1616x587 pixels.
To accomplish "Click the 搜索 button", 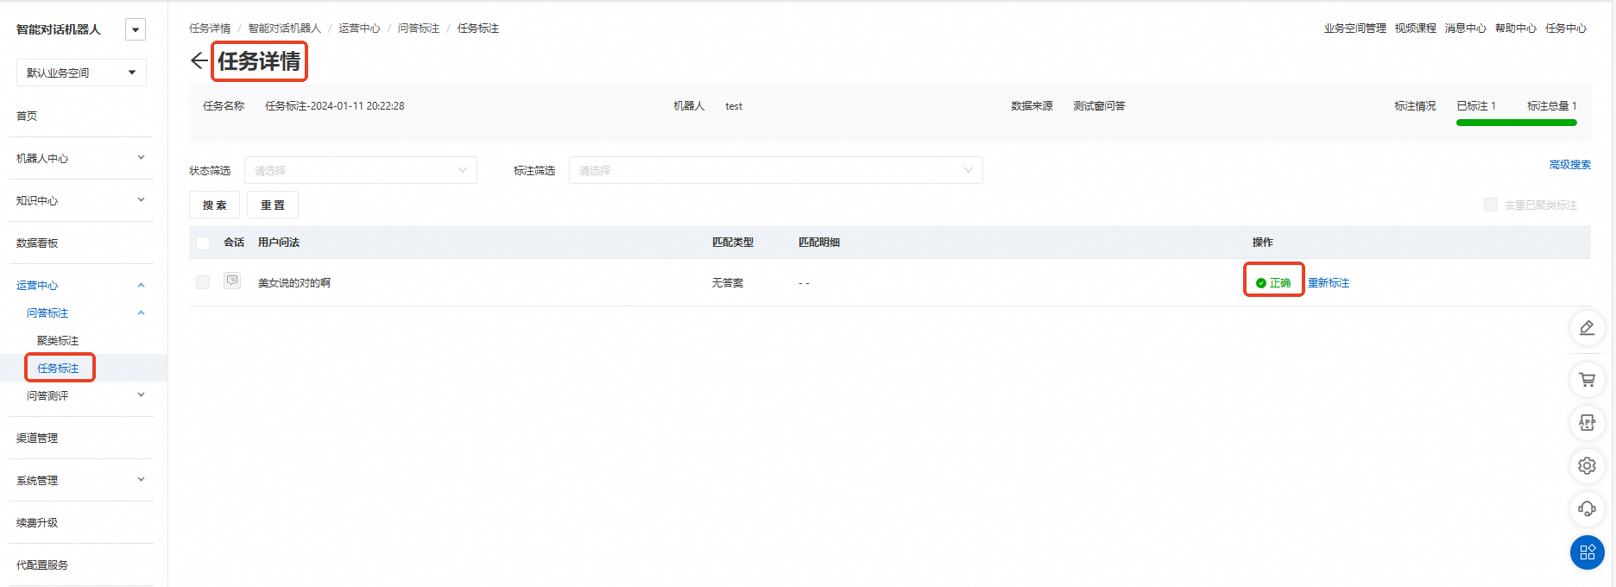I will tap(214, 205).
